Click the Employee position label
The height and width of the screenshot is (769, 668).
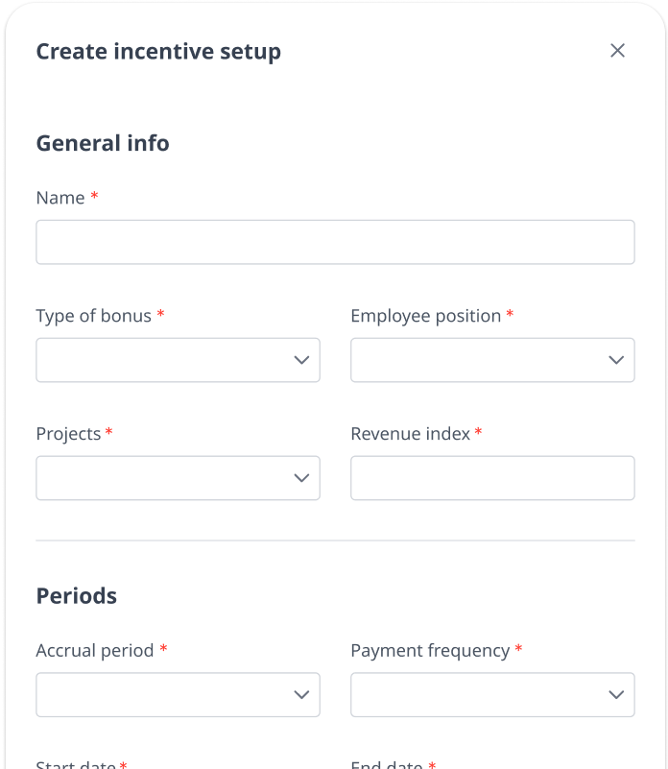click(425, 316)
